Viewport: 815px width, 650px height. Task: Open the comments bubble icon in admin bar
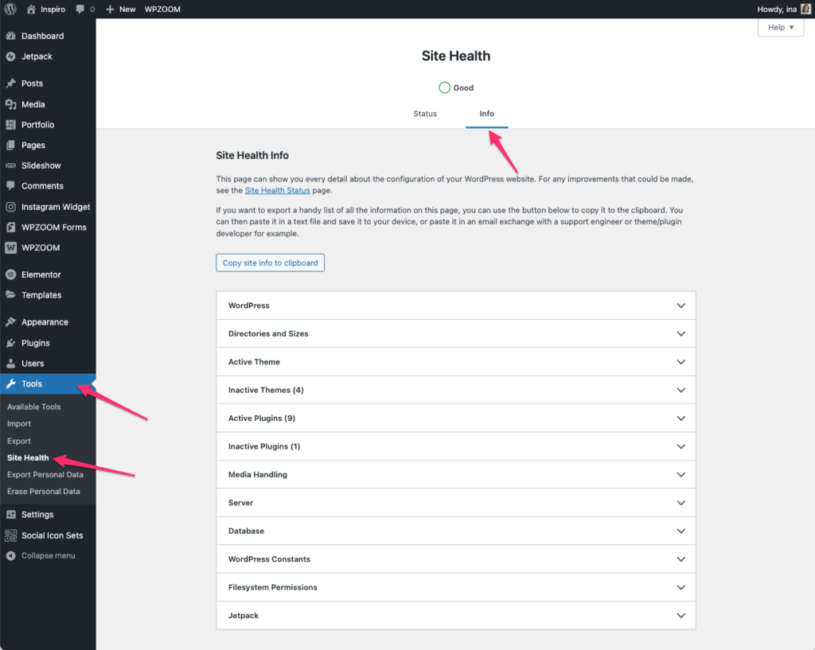tap(80, 10)
